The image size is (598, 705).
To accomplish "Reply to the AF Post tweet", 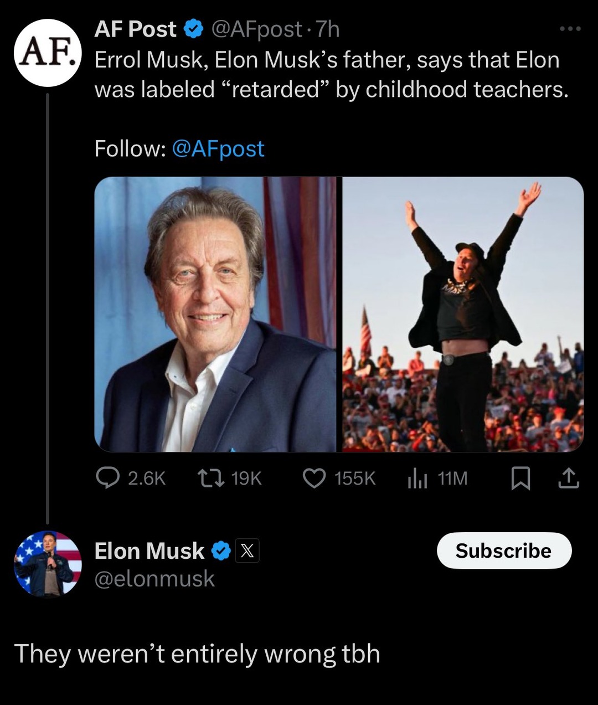I will pos(109,479).
